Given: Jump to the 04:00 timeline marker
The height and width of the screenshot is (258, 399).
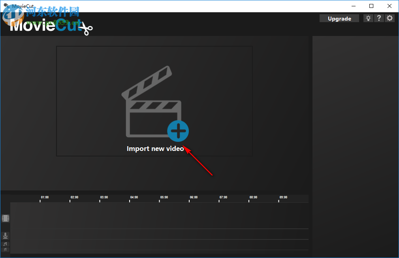Looking at the screenshot, I should 134,198.
